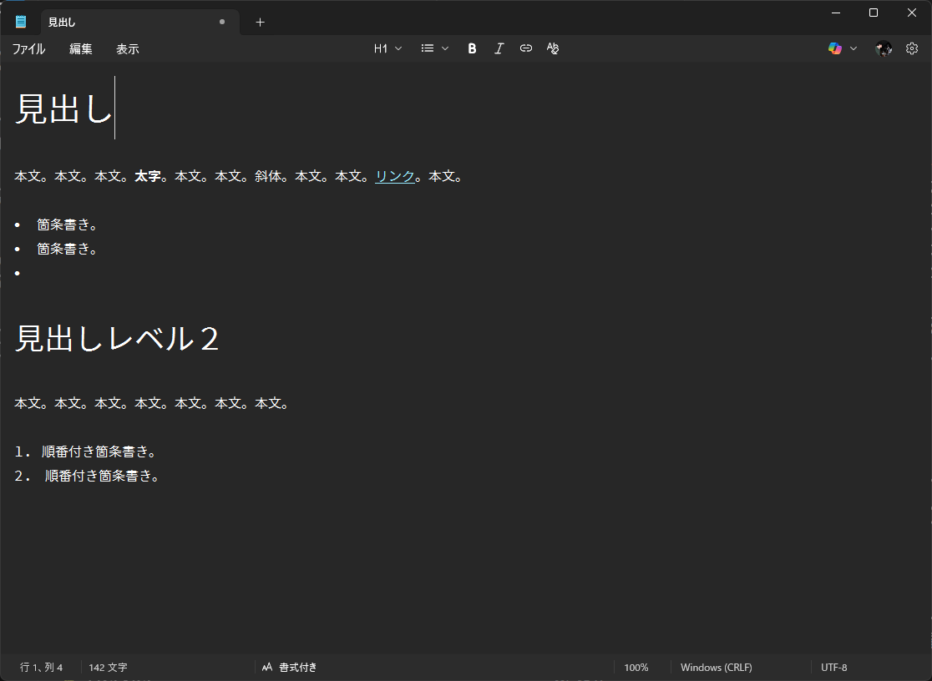Click the insert link icon
This screenshot has height=681, width=932.
525,48
